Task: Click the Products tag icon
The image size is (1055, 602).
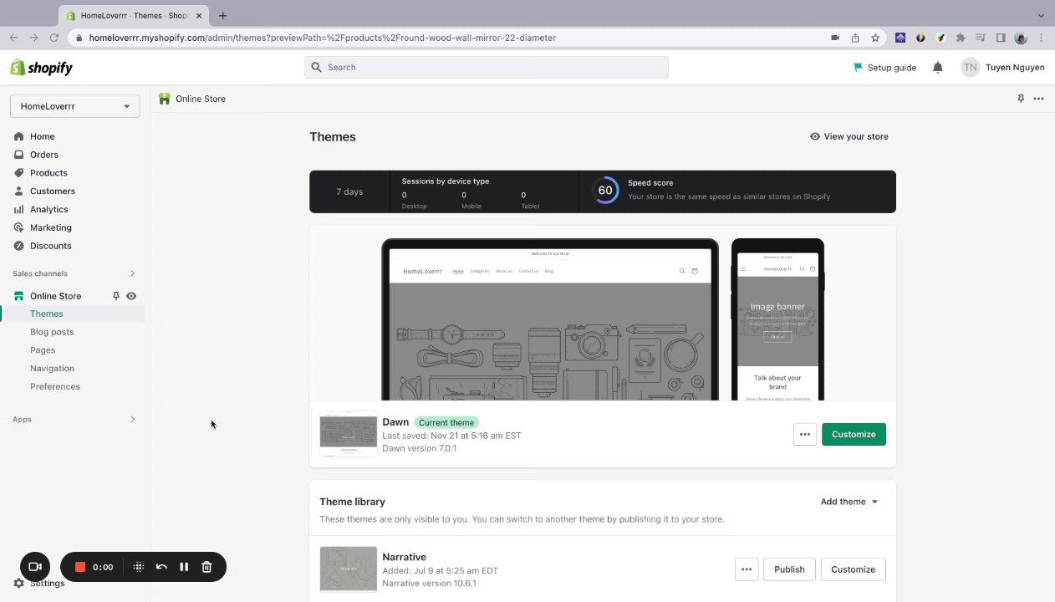Action: tap(19, 173)
